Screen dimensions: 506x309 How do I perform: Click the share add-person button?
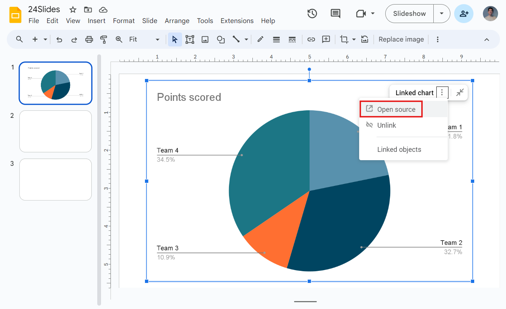[464, 14]
